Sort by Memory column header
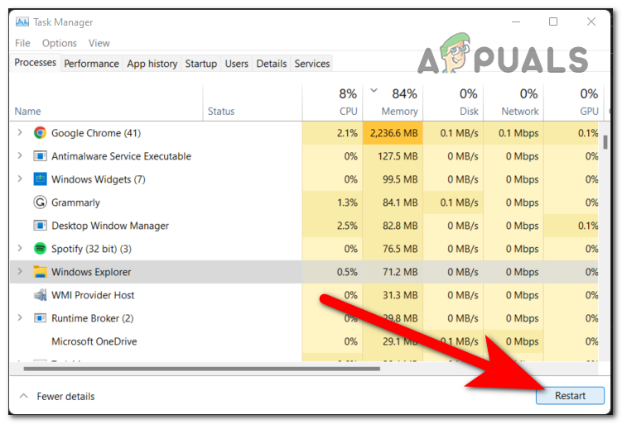 pyautogui.click(x=393, y=102)
